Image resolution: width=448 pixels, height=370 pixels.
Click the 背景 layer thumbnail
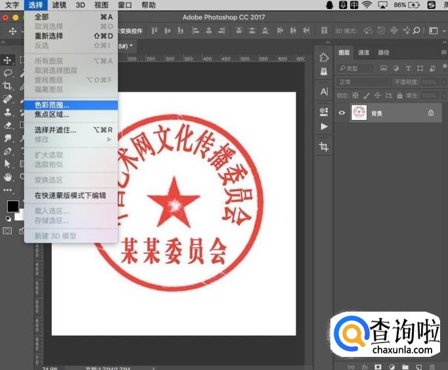(x=359, y=113)
